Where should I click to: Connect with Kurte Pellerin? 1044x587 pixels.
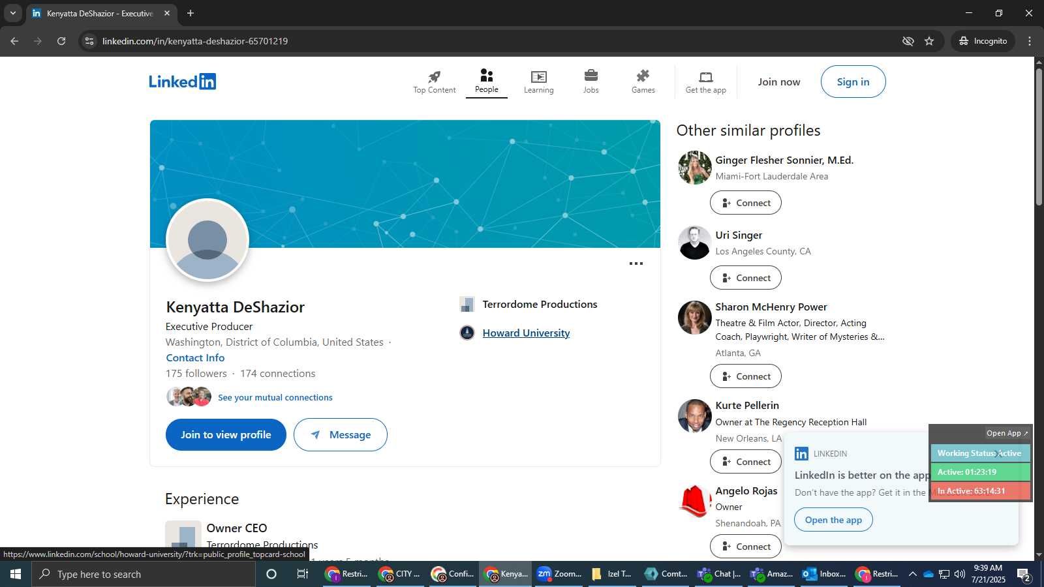[x=745, y=462]
